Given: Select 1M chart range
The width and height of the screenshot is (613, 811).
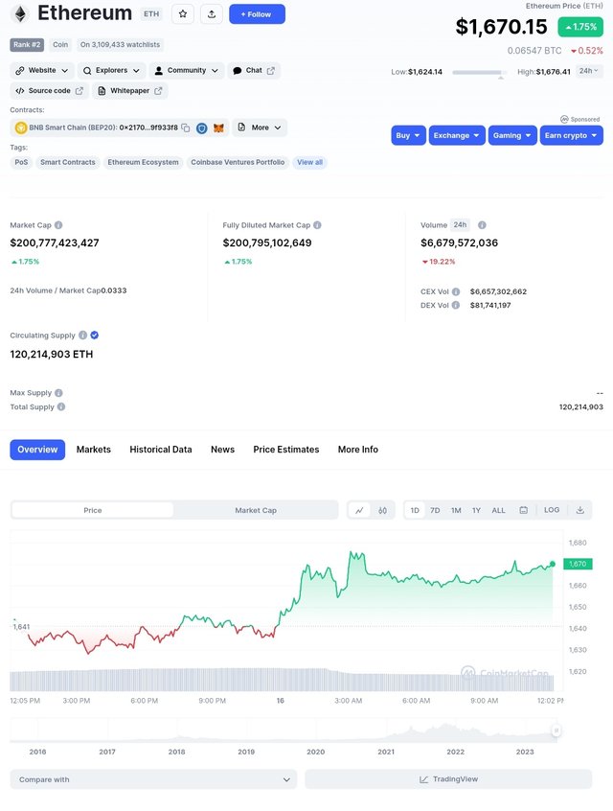Looking at the screenshot, I should [456, 510].
